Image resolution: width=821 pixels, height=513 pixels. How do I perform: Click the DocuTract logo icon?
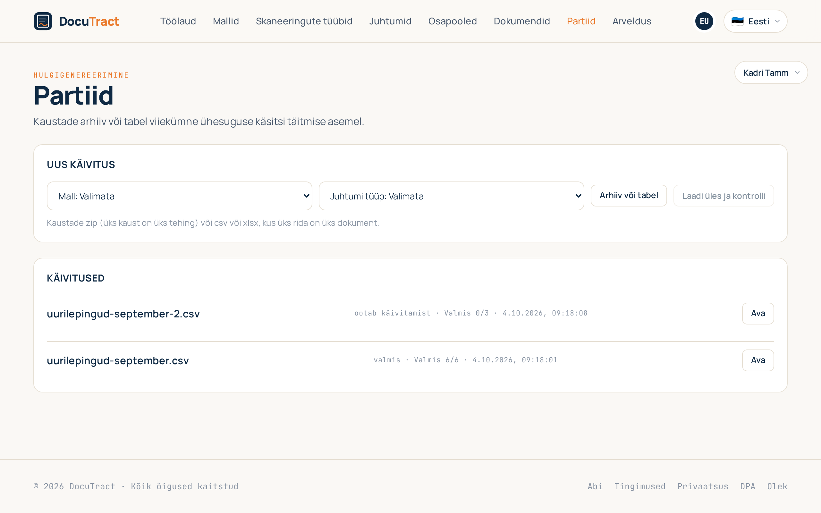[43, 21]
